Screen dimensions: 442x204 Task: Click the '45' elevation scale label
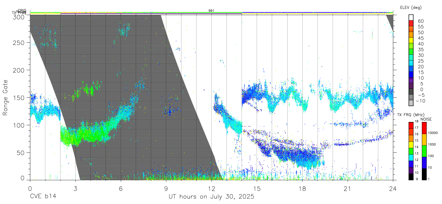421,38
